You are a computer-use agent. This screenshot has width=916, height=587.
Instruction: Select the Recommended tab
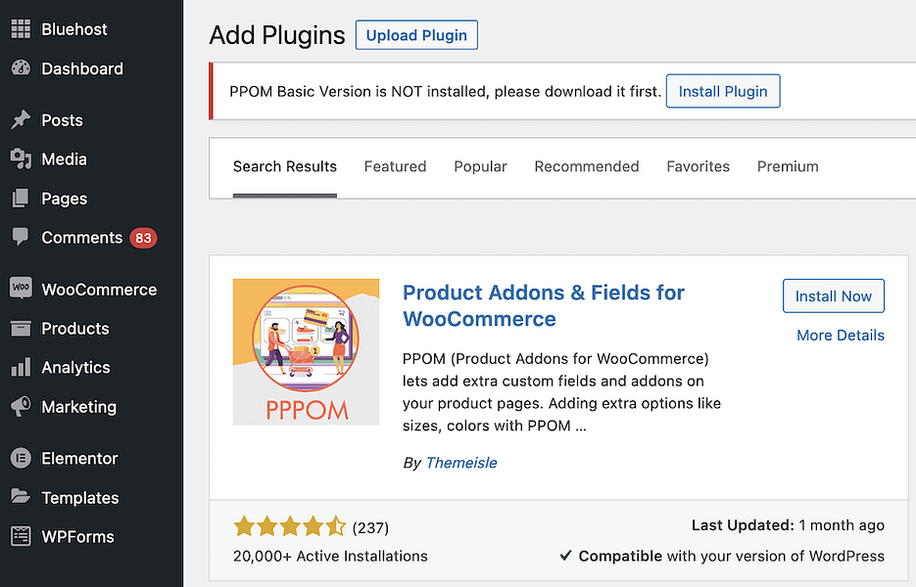[x=586, y=166]
